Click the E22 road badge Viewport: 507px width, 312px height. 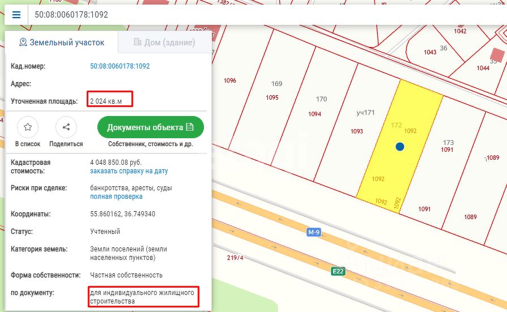(338, 271)
